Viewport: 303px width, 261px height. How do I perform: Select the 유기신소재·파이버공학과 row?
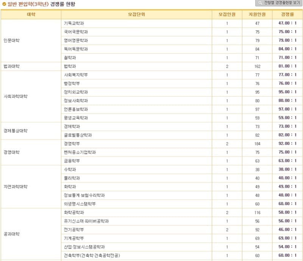[182, 221]
